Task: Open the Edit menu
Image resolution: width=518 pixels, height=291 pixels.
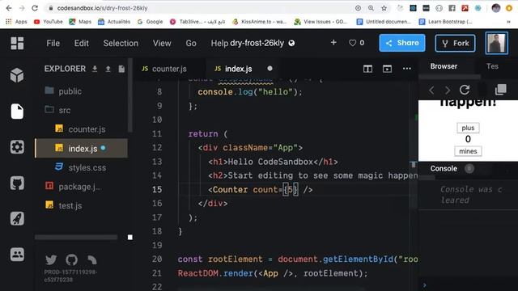Action: coord(81,43)
